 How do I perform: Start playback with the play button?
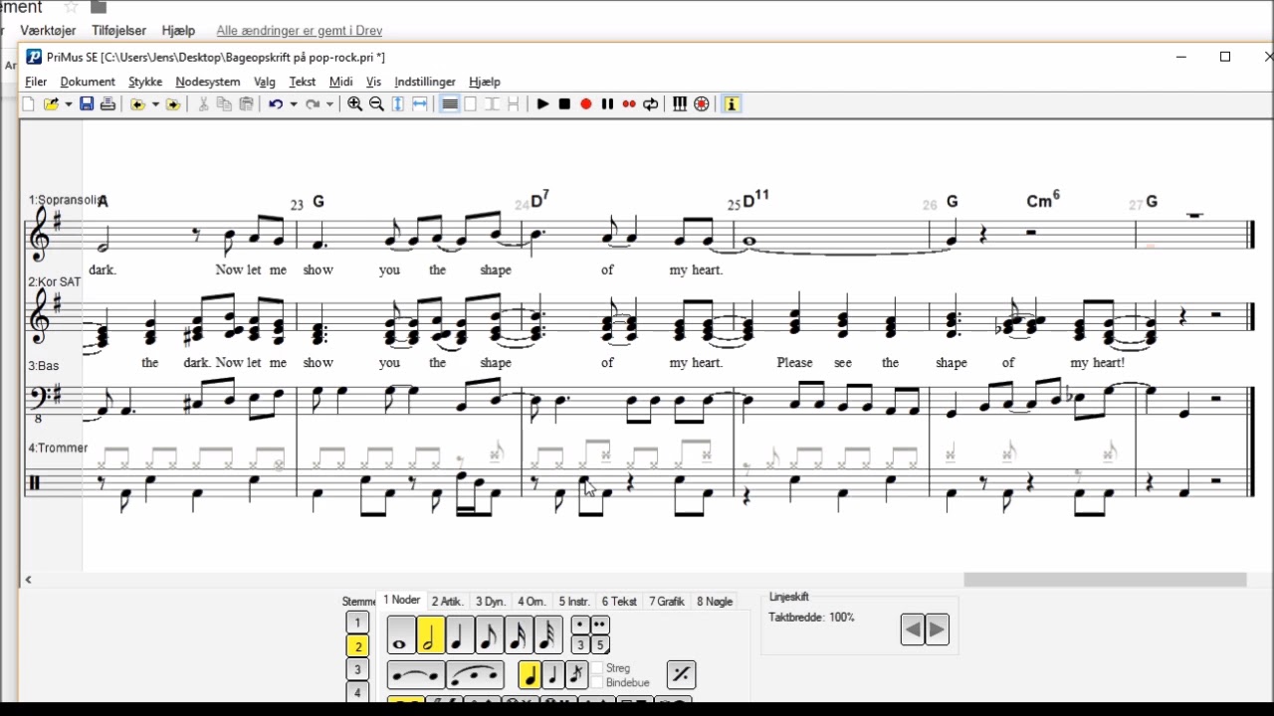[x=542, y=104]
